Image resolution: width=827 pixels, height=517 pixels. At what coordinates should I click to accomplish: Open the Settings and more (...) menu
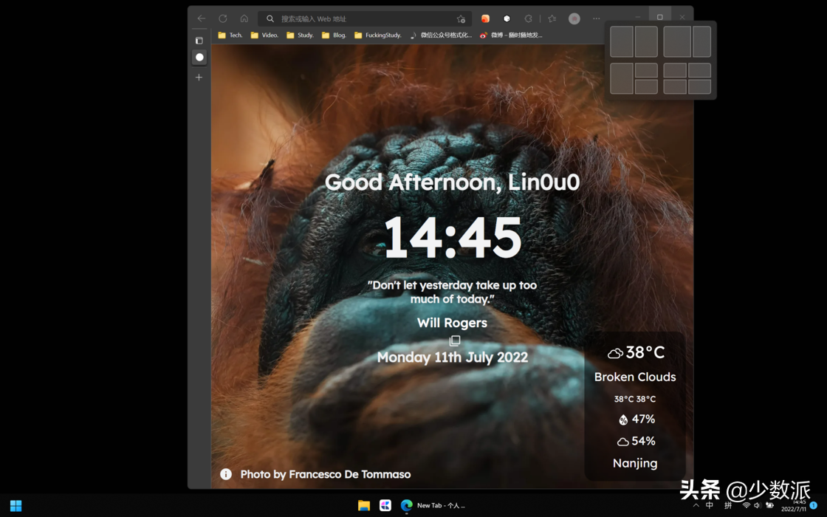[x=596, y=18]
